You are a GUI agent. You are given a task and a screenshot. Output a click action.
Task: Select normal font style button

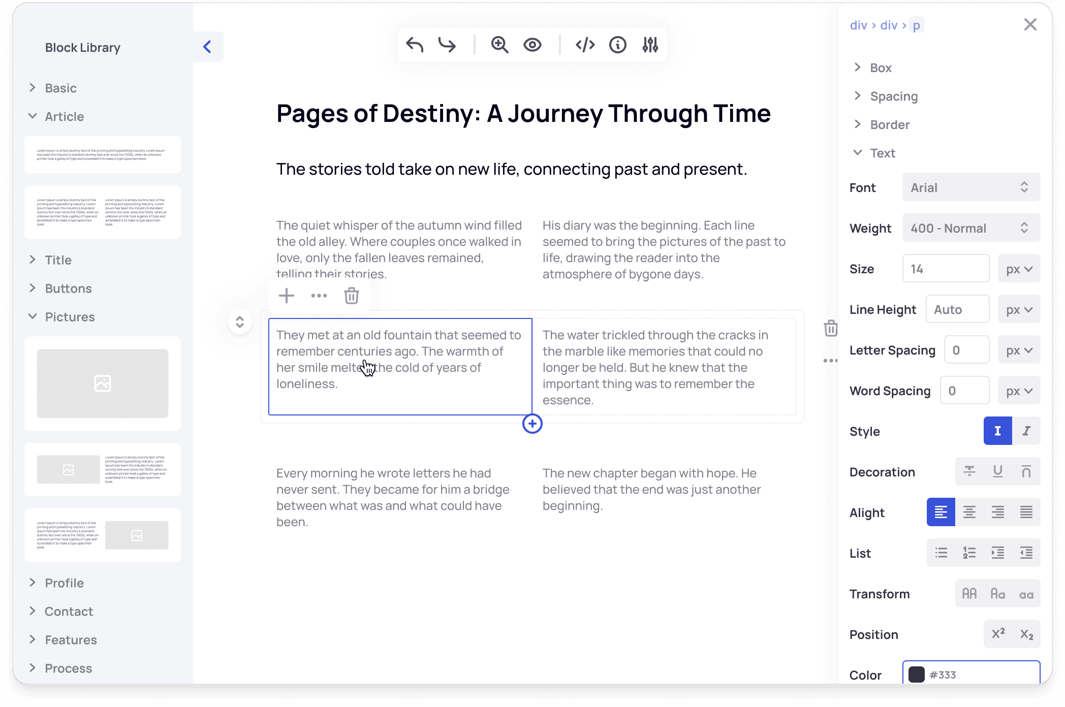(998, 431)
